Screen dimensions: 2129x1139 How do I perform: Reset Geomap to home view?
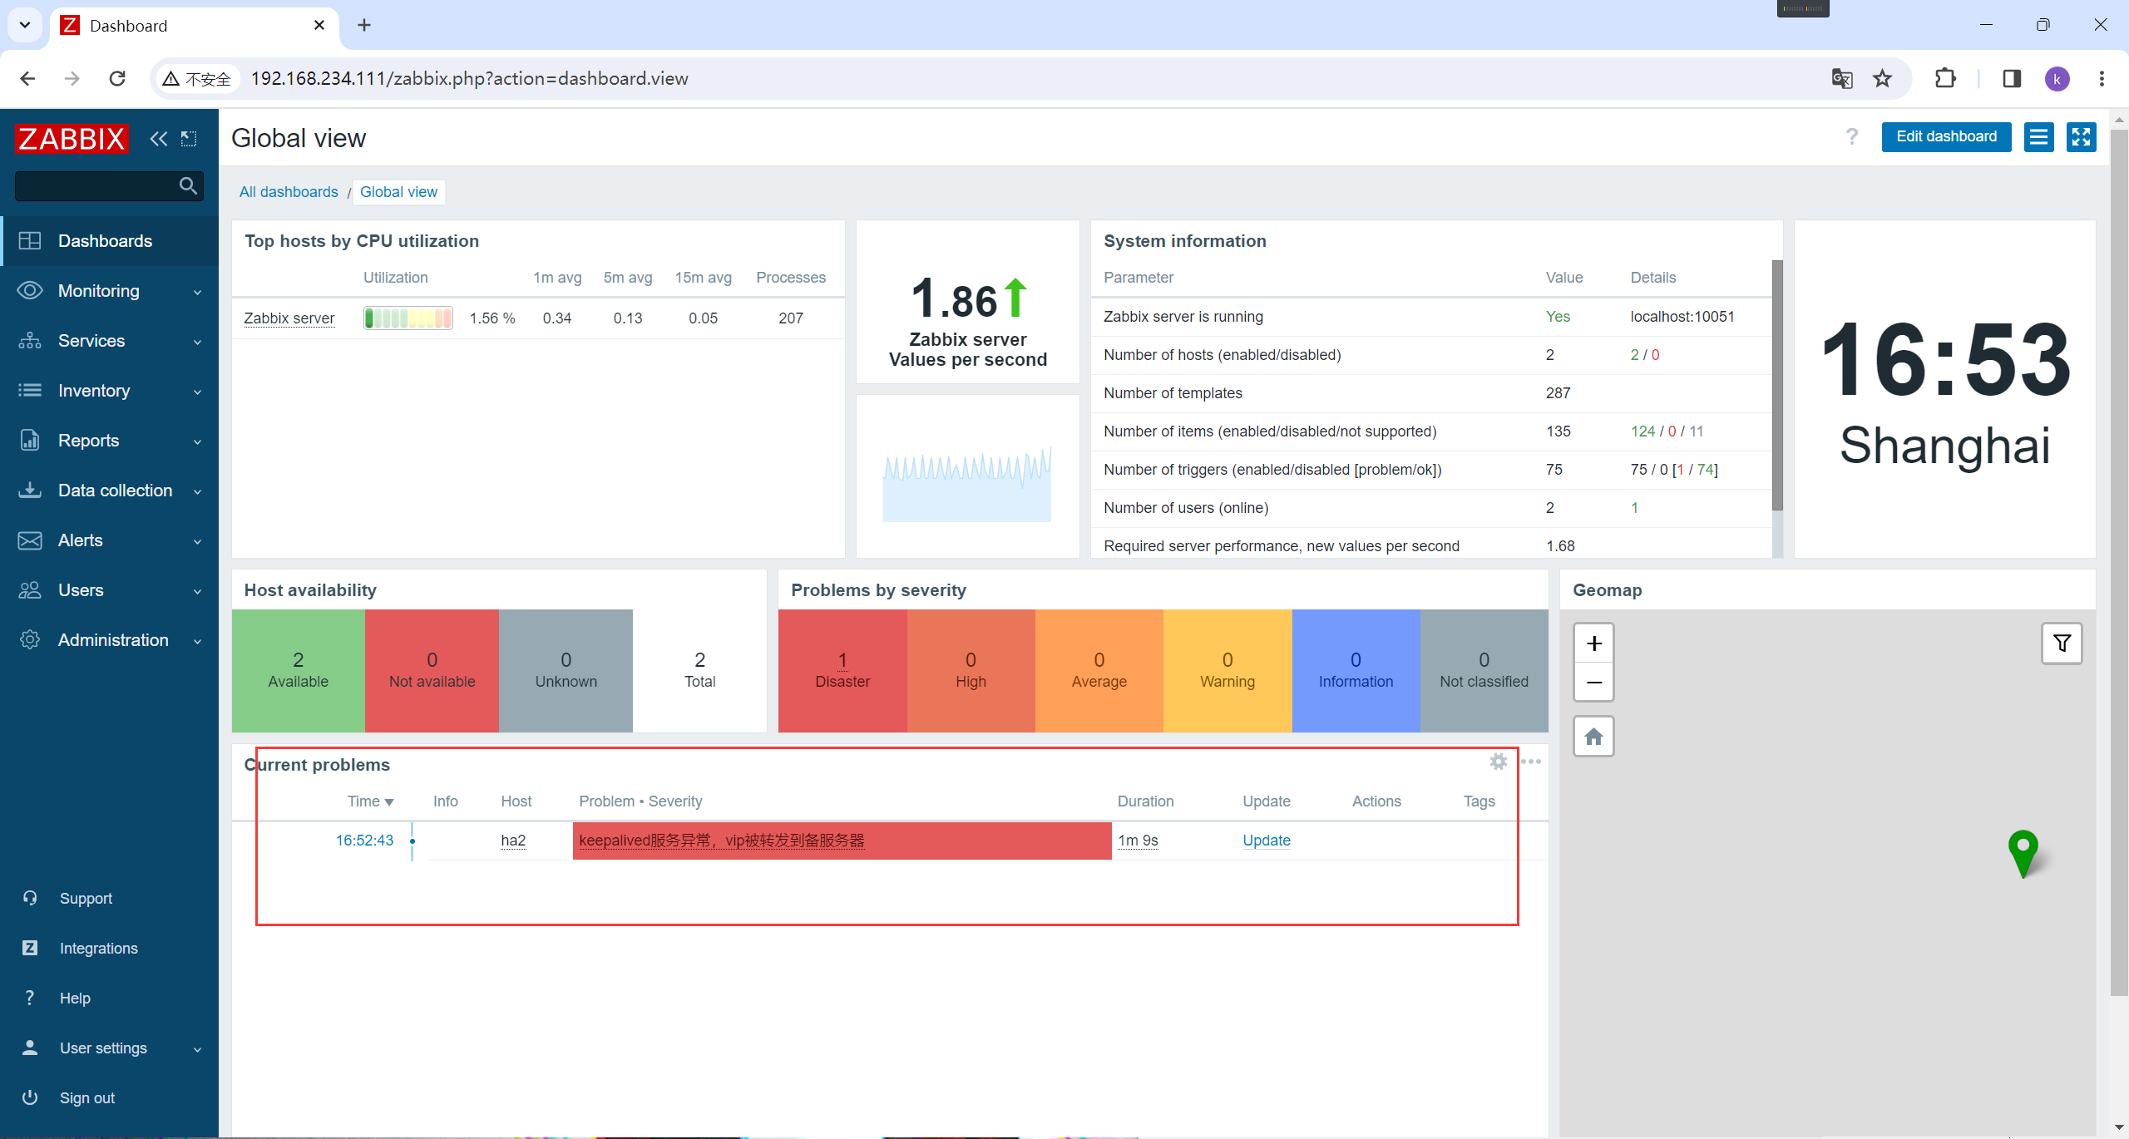coord(1593,737)
